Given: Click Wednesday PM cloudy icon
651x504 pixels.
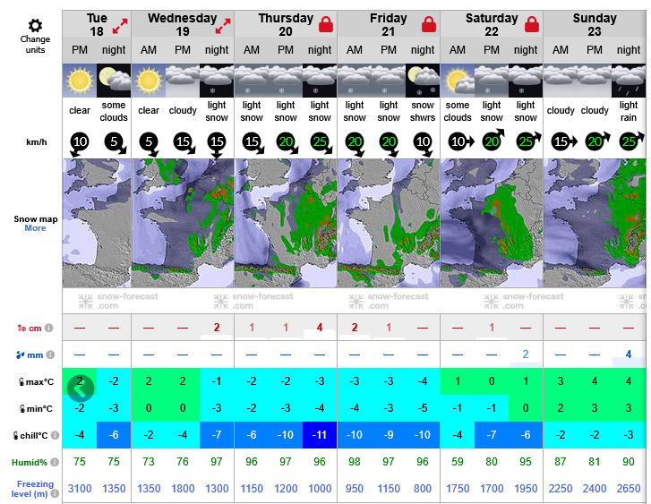Looking at the screenshot, I should coord(183,81).
